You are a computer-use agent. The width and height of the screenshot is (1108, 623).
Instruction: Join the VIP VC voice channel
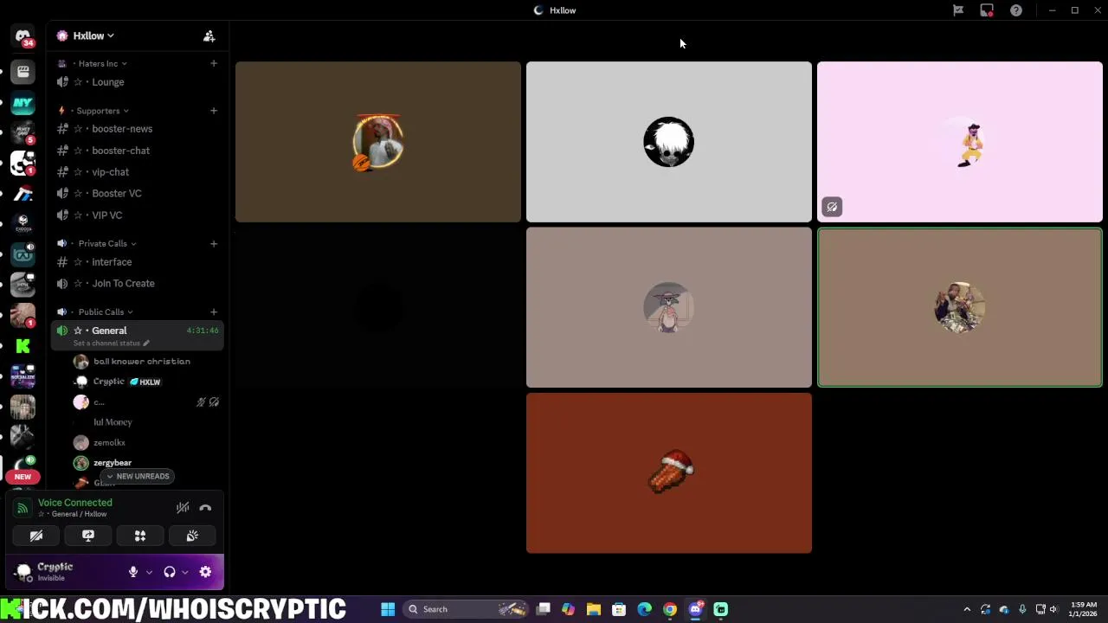(x=138, y=215)
